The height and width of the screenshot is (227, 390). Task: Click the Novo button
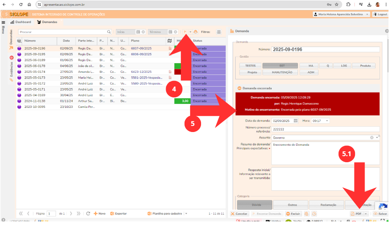99,214
